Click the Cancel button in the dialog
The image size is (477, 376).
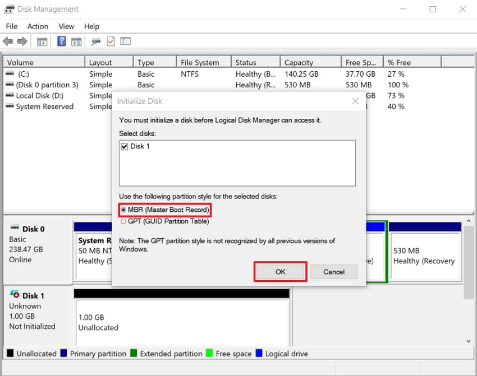(333, 271)
